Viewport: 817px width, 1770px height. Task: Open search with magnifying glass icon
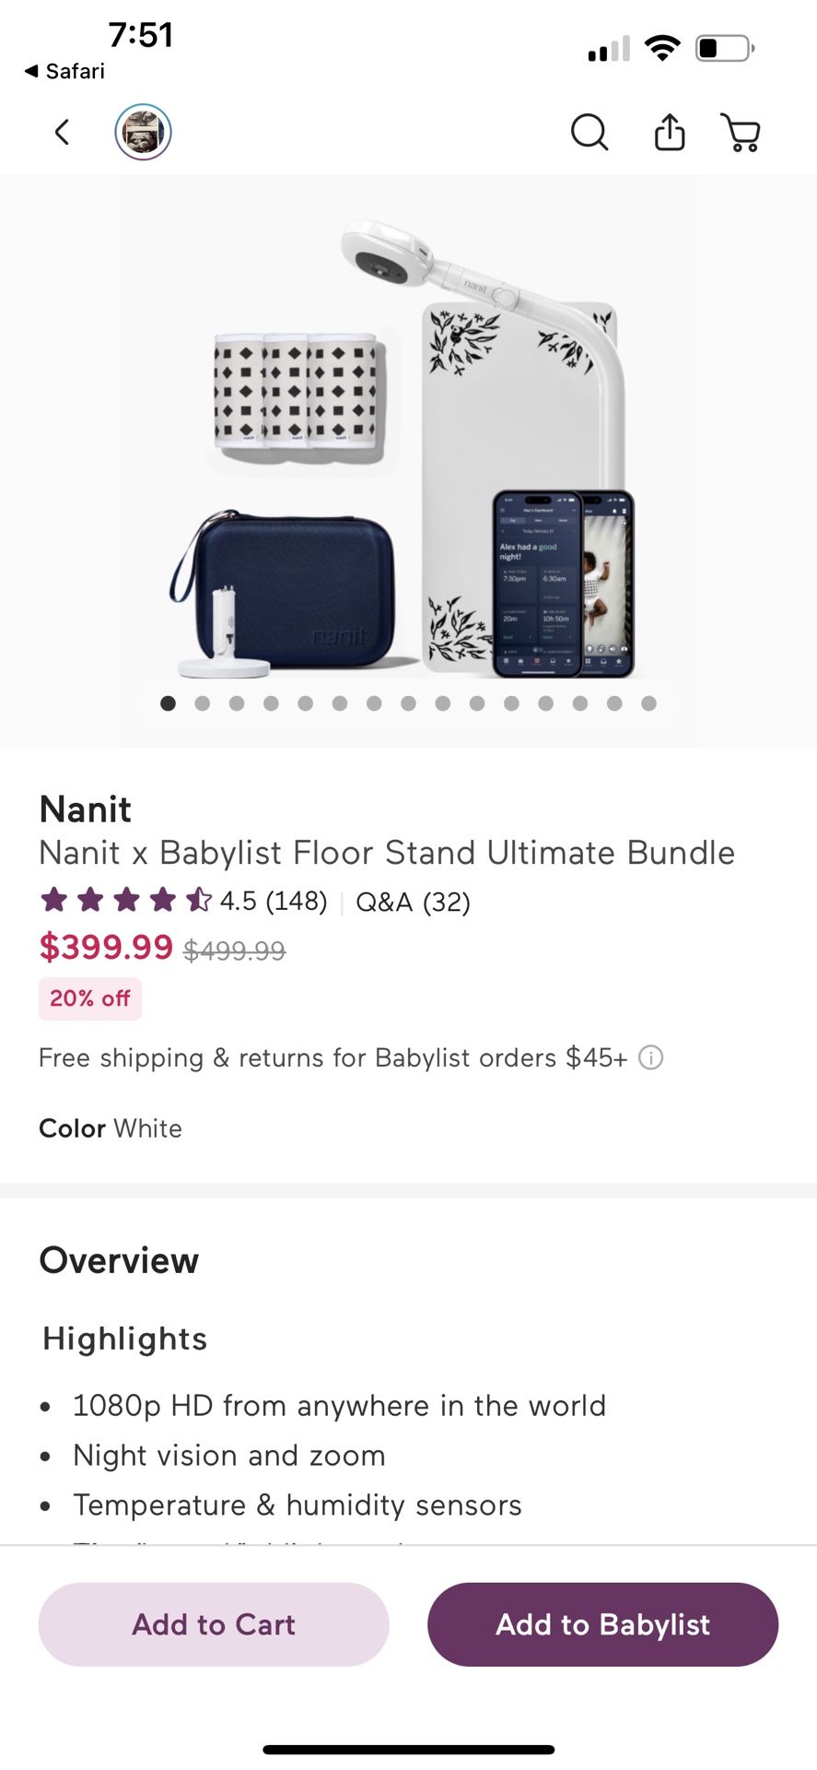click(x=589, y=133)
